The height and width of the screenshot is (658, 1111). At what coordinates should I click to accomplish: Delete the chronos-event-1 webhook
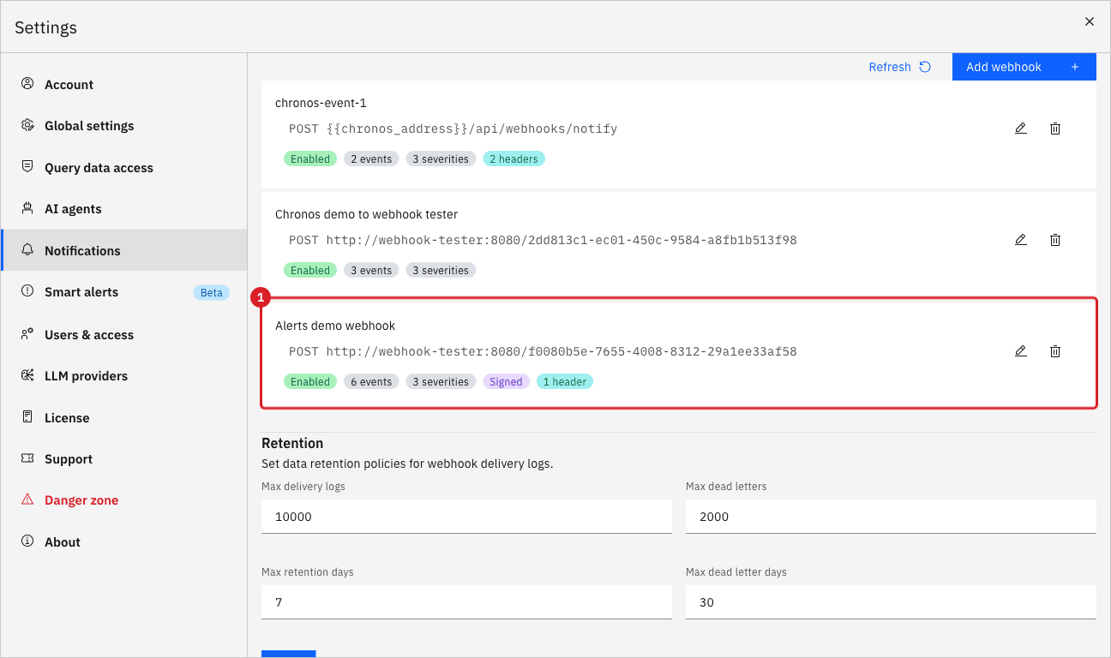click(1055, 129)
